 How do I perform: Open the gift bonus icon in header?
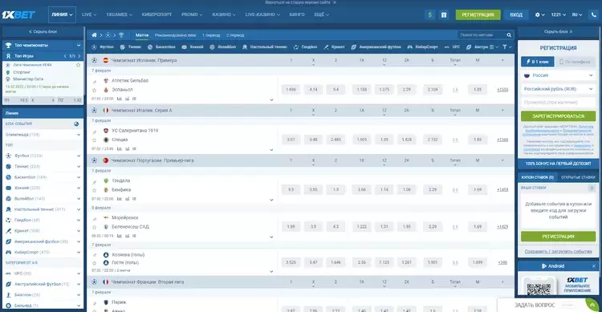[444, 14]
